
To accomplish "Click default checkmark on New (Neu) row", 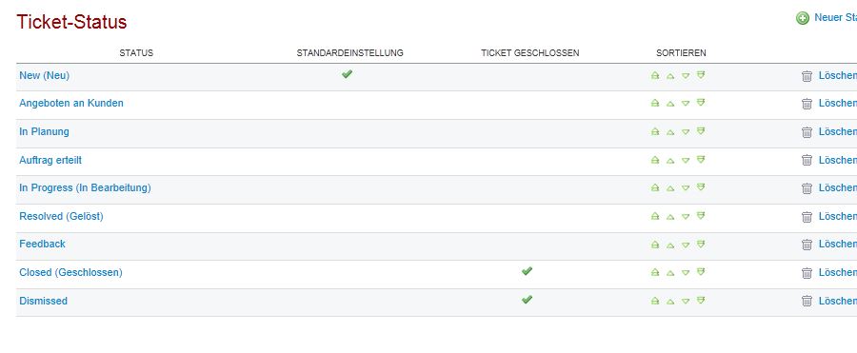I will pos(347,74).
